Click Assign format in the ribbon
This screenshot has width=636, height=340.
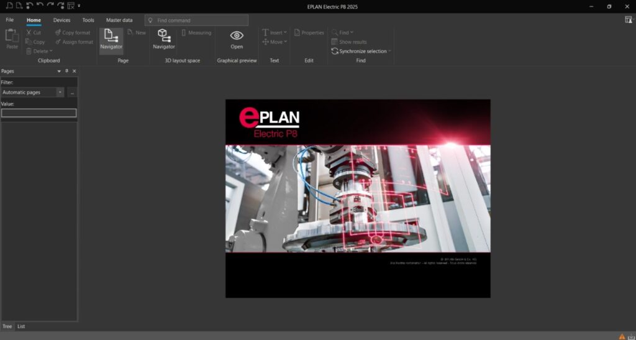(75, 42)
